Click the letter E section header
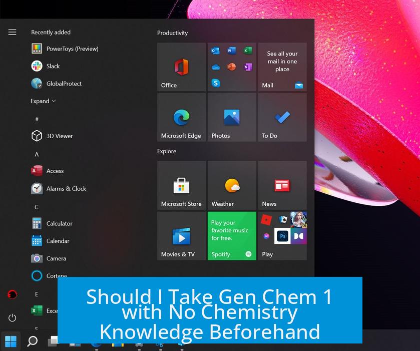The width and height of the screenshot is (420, 351). tap(37, 294)
